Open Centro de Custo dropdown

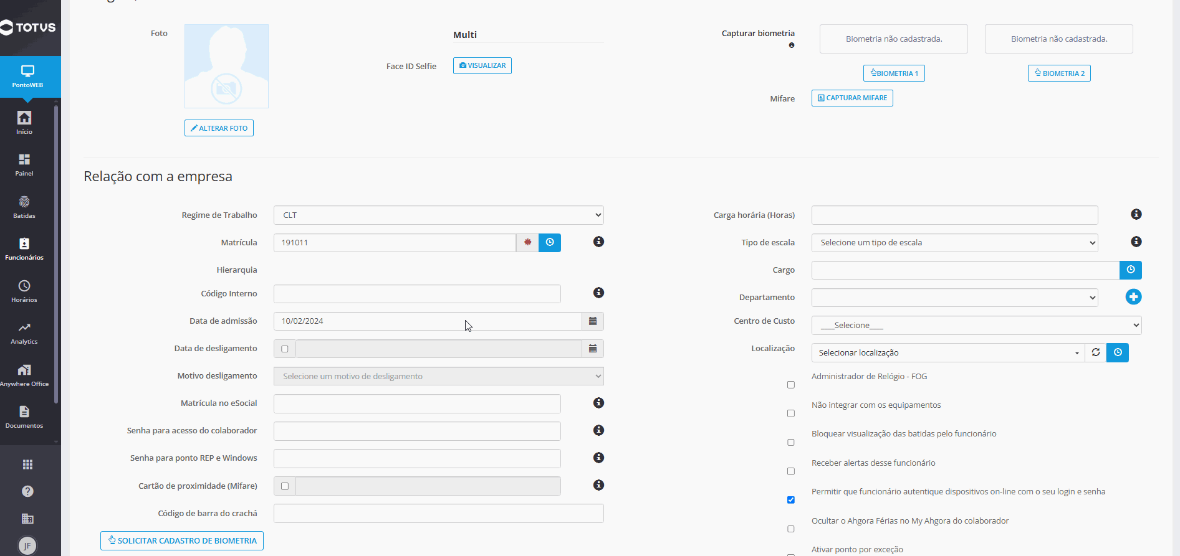point(977,325)
